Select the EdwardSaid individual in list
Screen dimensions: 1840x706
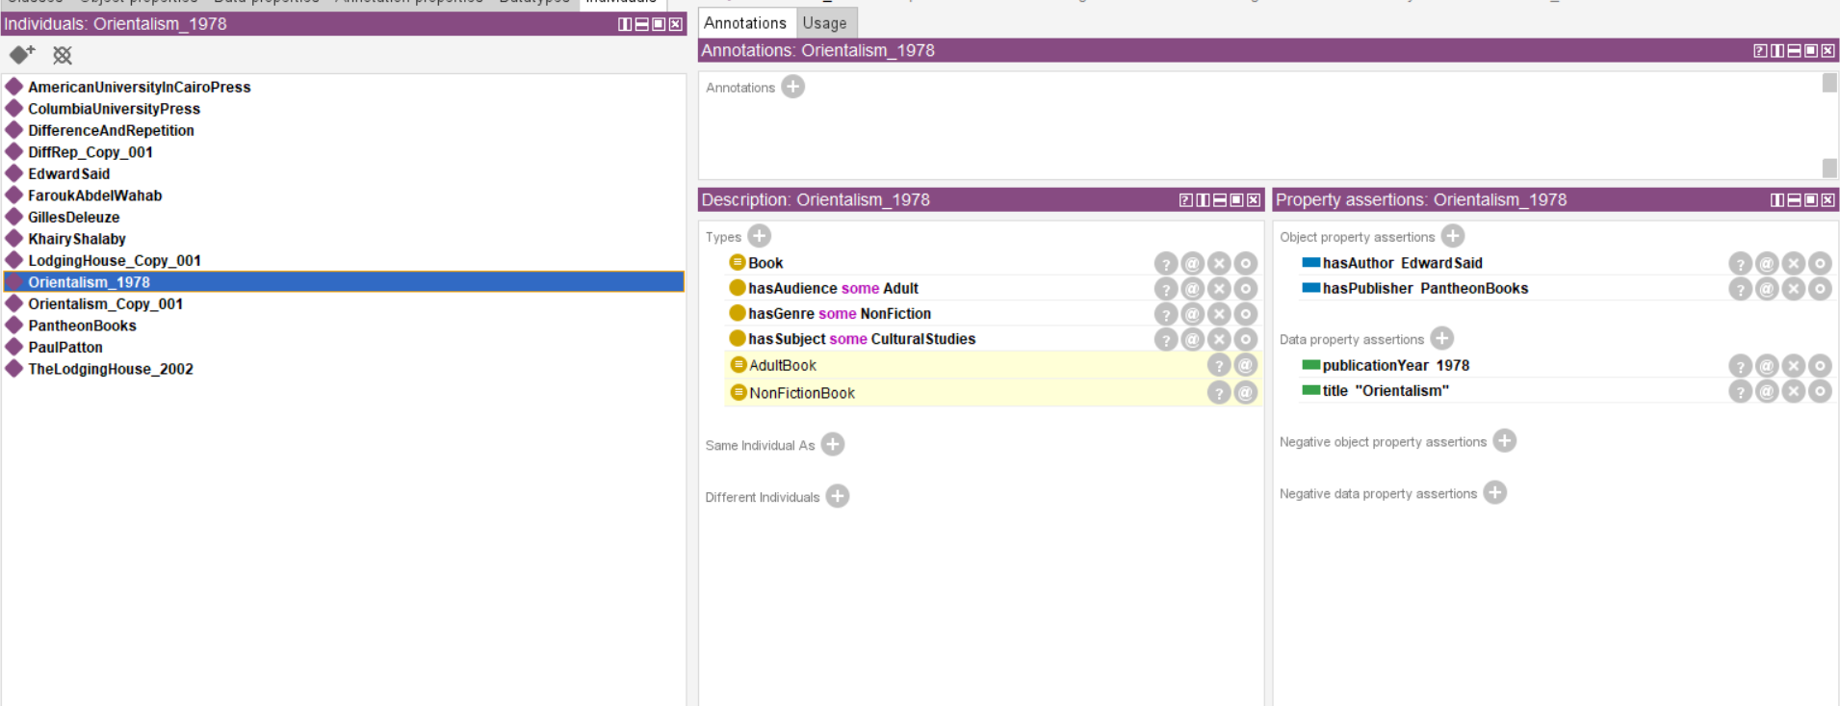pyautogui.click(x=69, y=174)
